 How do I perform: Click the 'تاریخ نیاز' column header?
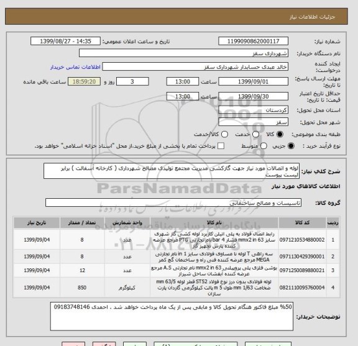point(37,223)
